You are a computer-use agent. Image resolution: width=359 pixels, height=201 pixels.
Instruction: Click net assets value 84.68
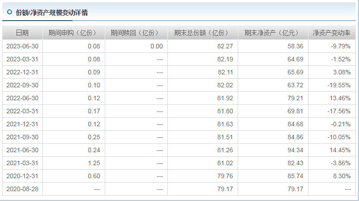(295, 124)
